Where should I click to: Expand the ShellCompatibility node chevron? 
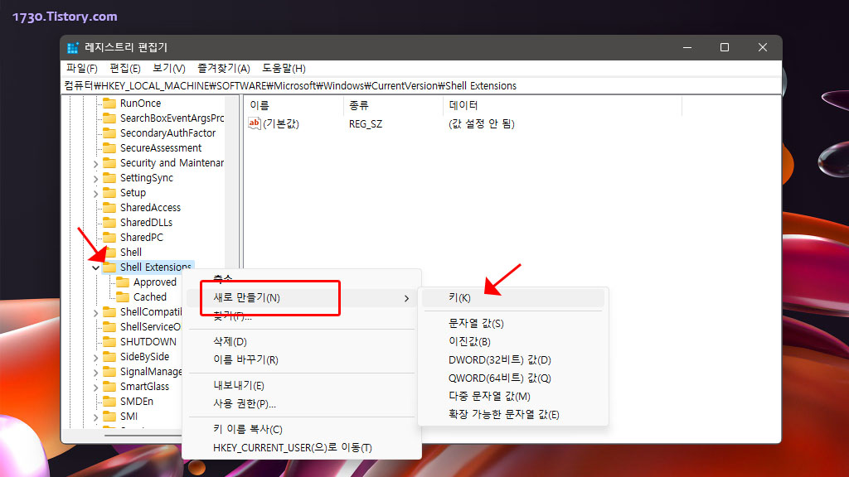coord(96,312)
